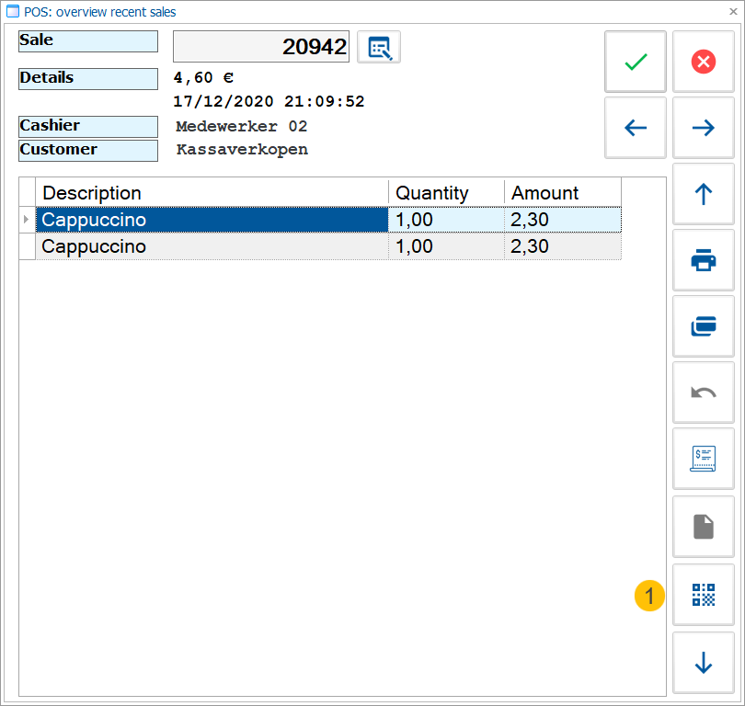The image size is (745, 706).
Task: Click the sale number field showing 20942
Action: [x=261, y=46]
